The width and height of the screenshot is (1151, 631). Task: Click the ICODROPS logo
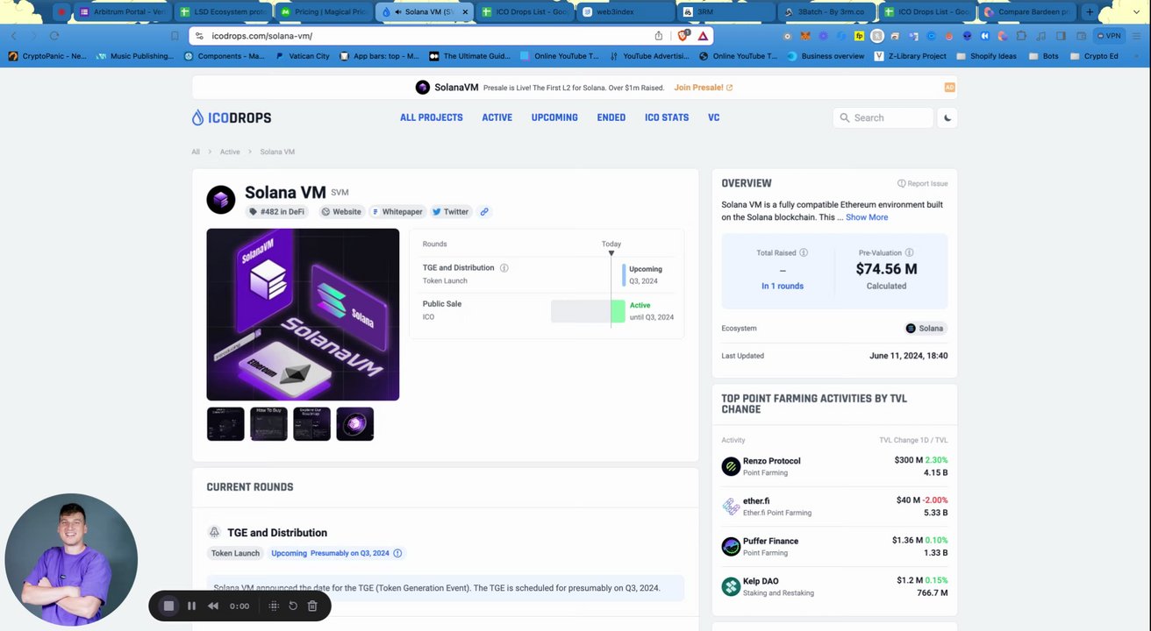pos(232,117)
